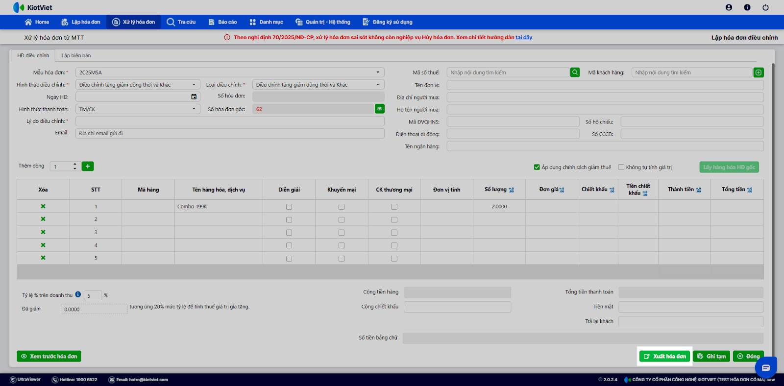Click the green add customer plus icon

coord(759,72)
